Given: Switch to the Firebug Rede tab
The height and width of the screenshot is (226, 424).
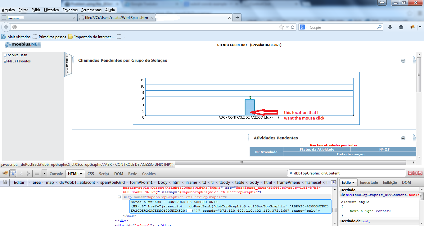Looking at the screenshot, I should tap(133, 174).
